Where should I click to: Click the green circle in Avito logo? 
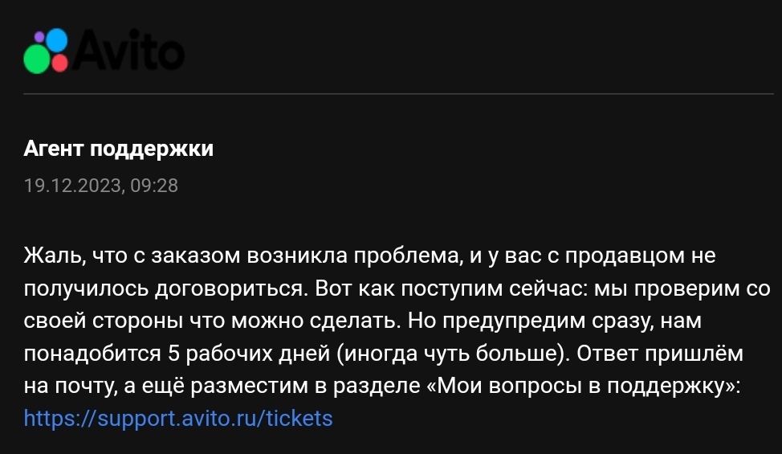tap(35, 59)
